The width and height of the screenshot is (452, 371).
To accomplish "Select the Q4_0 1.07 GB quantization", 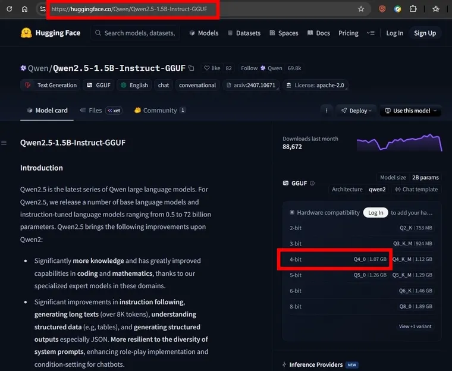I will (370, 259).
